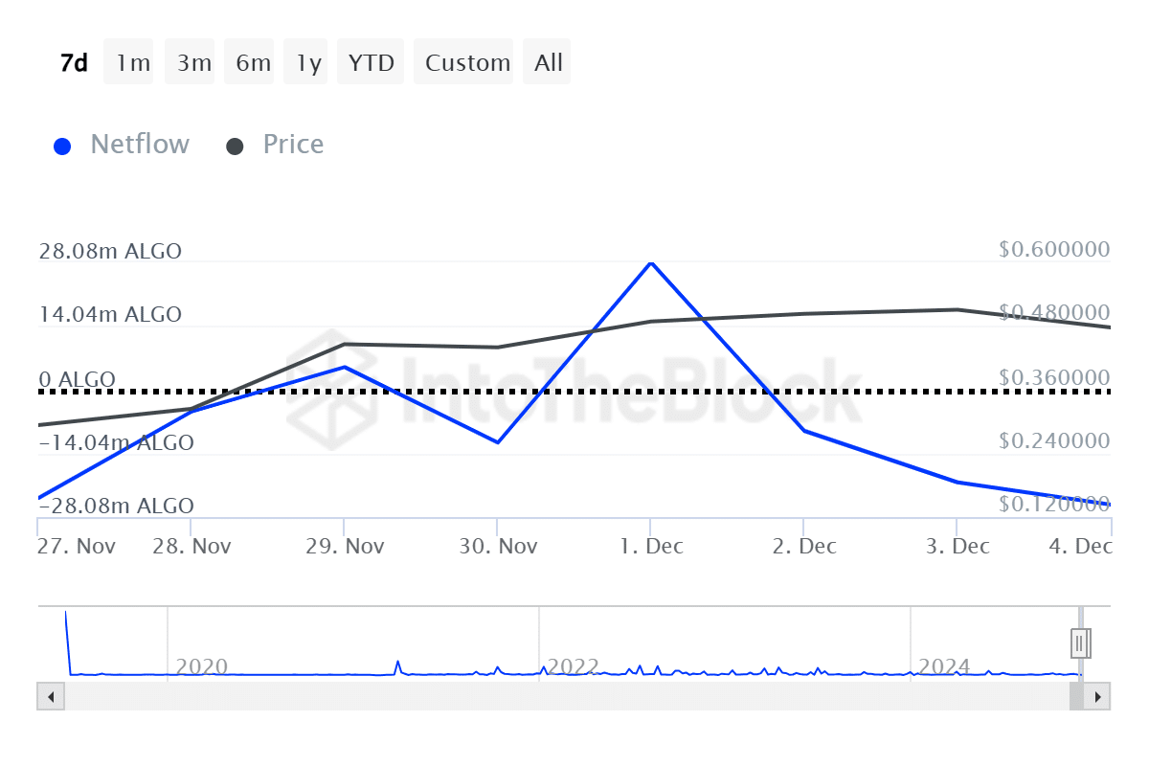Click the blue Netflow legend dot
Screen dimensions: 1149x766
click(63, 146)
